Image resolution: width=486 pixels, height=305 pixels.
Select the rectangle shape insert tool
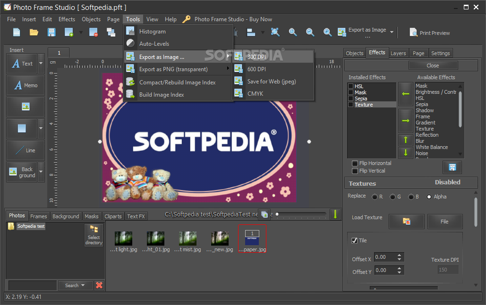point(22,128)
